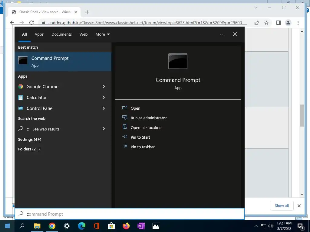Reload the Chrome page
The width and height of the screenshot is (310, 232).
[31, 23]
